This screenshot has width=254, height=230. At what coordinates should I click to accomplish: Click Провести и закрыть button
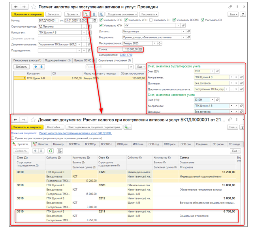[x=28, y=14]
